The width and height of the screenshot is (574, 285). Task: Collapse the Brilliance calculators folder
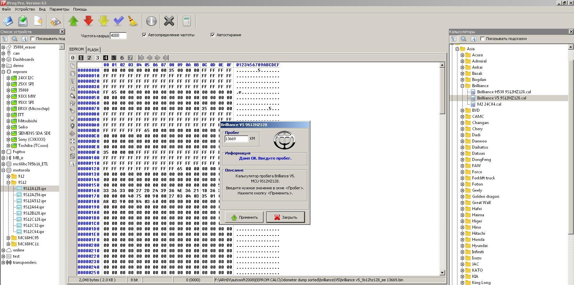coord(463,86)
